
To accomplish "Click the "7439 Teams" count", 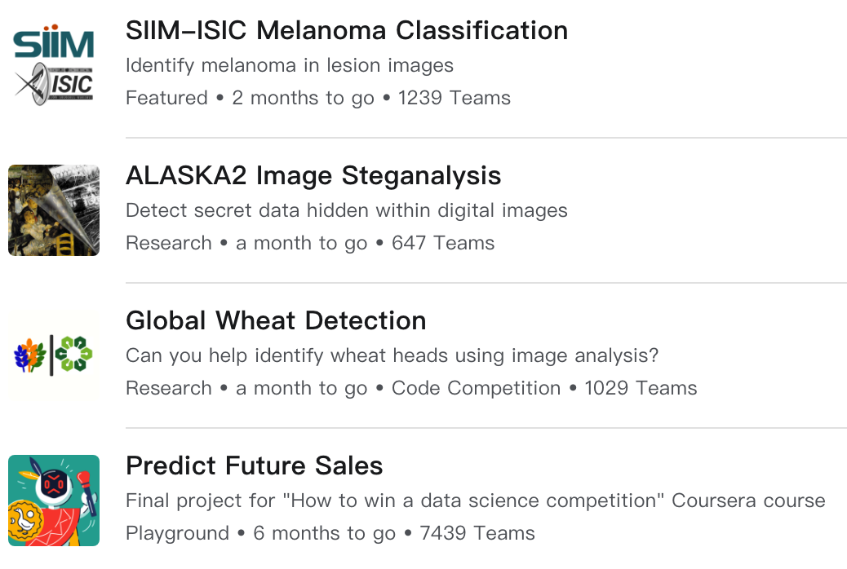I will 477,533.
